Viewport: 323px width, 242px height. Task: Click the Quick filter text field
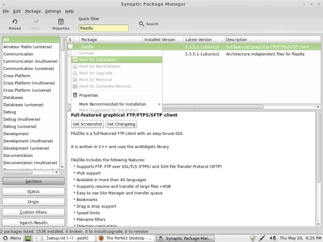coord(104,28)
